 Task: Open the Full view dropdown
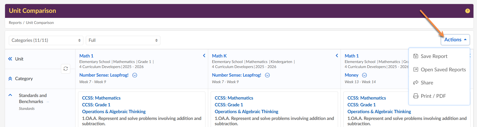click(123, 40)
